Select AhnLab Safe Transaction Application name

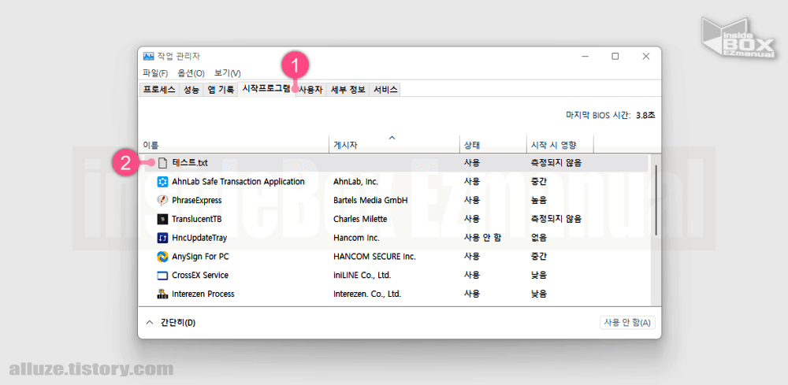coord(238,181)
